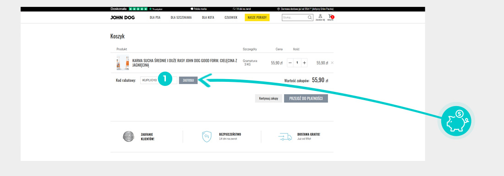Screen dimensions: 504x176
Task: Click PRZEJDŹ DO PŁATNOŚCI button
Action: pyautogui.click(x=306, y=98)
